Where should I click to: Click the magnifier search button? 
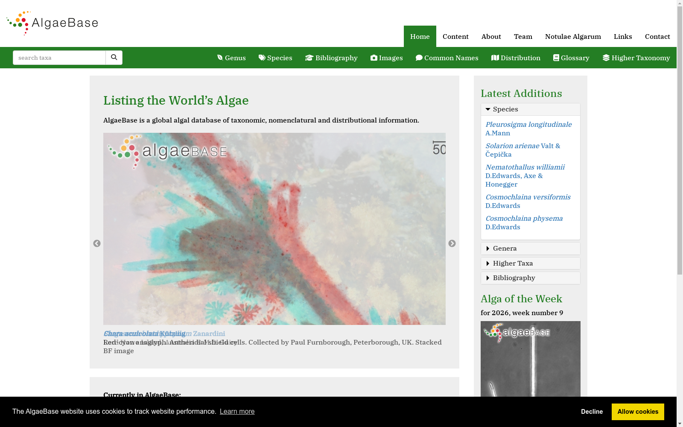coord(114,58)
